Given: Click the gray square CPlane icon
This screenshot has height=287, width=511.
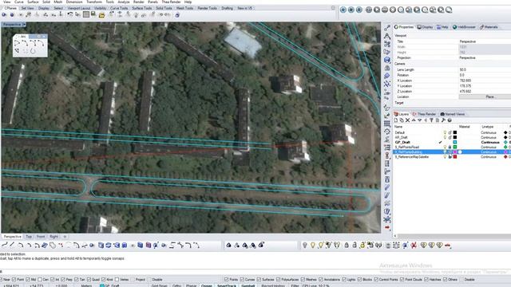Looking at the screenshot, I should (x=86, y=14).
